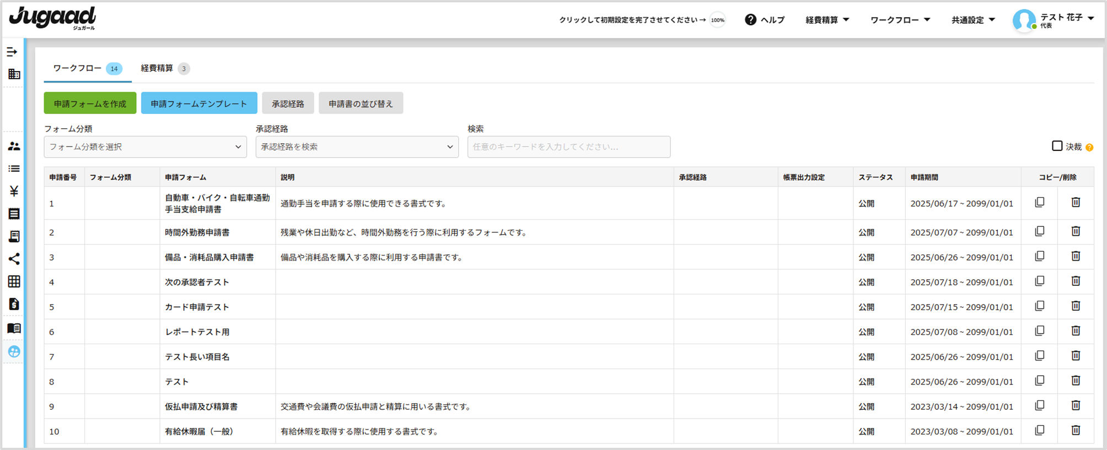Click the 仮払申請及び精算書 form name
The height and width of the screenshot is (450, 1107).
coord(201,406)
